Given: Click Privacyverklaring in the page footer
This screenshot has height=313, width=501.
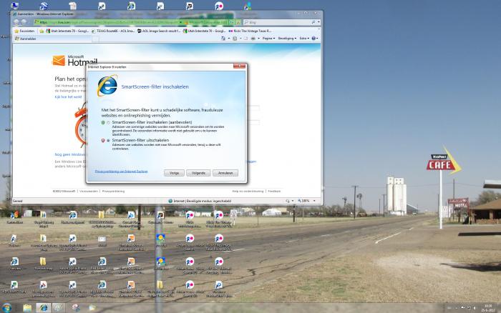Looking at the screenshot, I should (113, 191).
